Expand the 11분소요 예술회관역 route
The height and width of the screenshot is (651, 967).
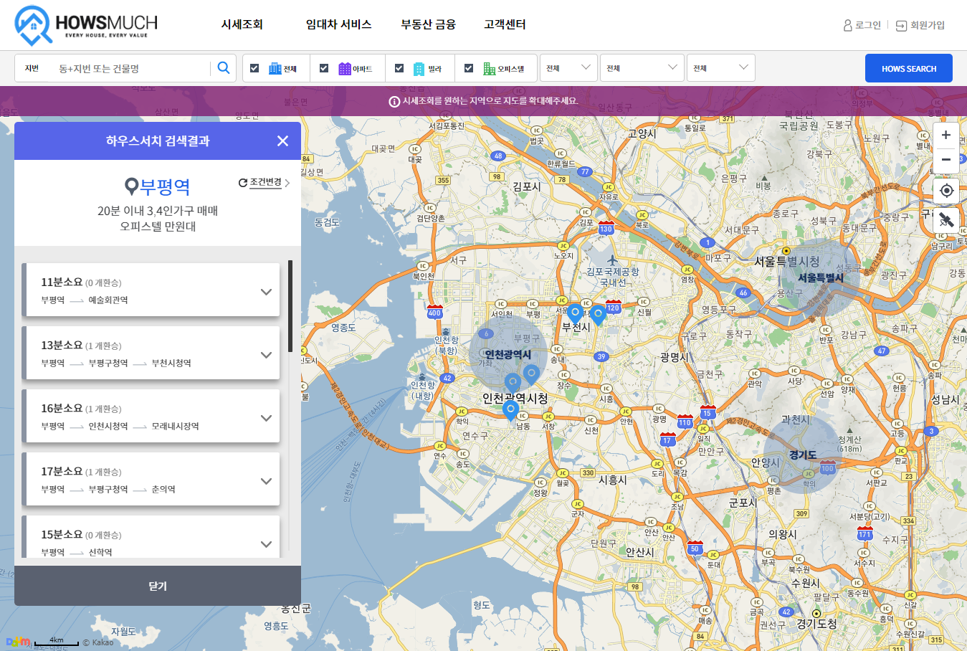(266, 292)
